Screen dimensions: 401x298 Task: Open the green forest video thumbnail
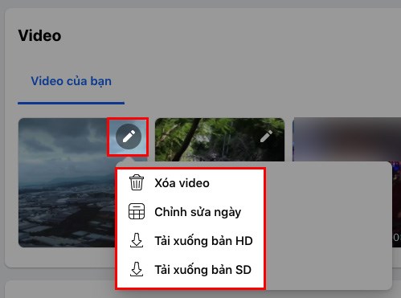pos(219,140)
